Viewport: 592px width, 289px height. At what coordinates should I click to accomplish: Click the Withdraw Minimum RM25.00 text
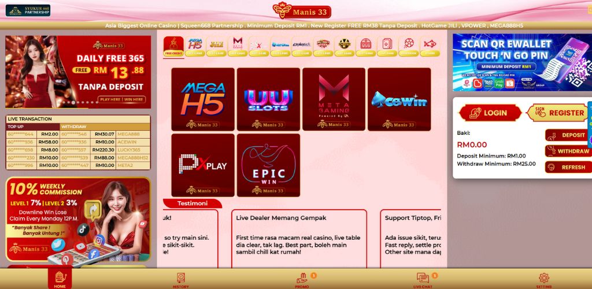[x=496, y=164]
